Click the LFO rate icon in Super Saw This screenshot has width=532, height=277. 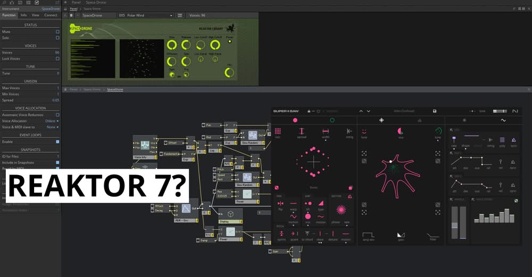tap(454, 139)
